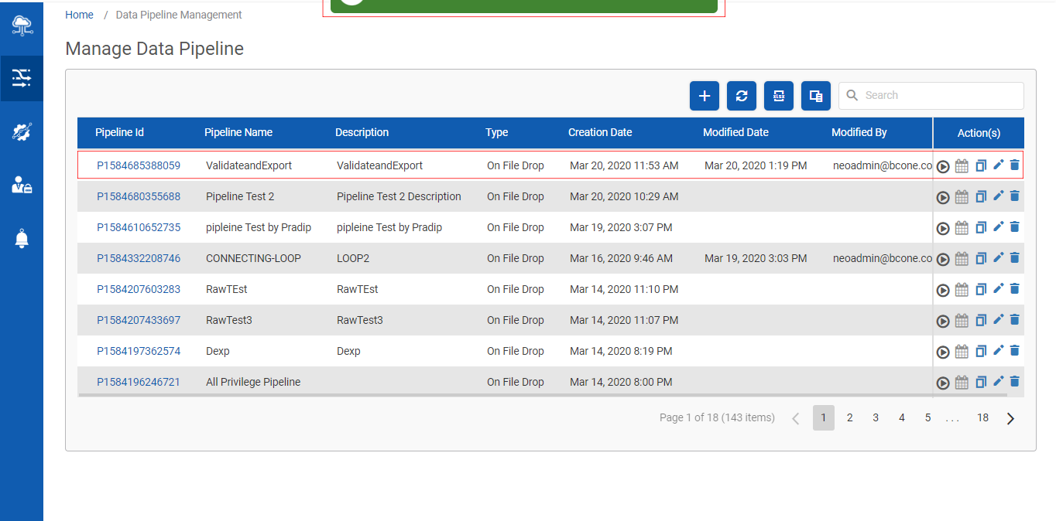Viewport: 1056px width, 521px height.
Task: Open the user-lock access sidebar icon
Action: pos(22,185)
